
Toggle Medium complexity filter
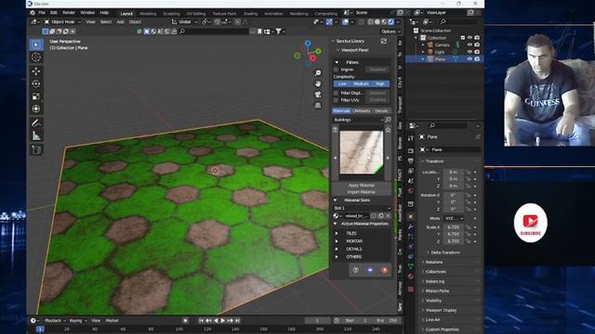(x=361, y=83)
